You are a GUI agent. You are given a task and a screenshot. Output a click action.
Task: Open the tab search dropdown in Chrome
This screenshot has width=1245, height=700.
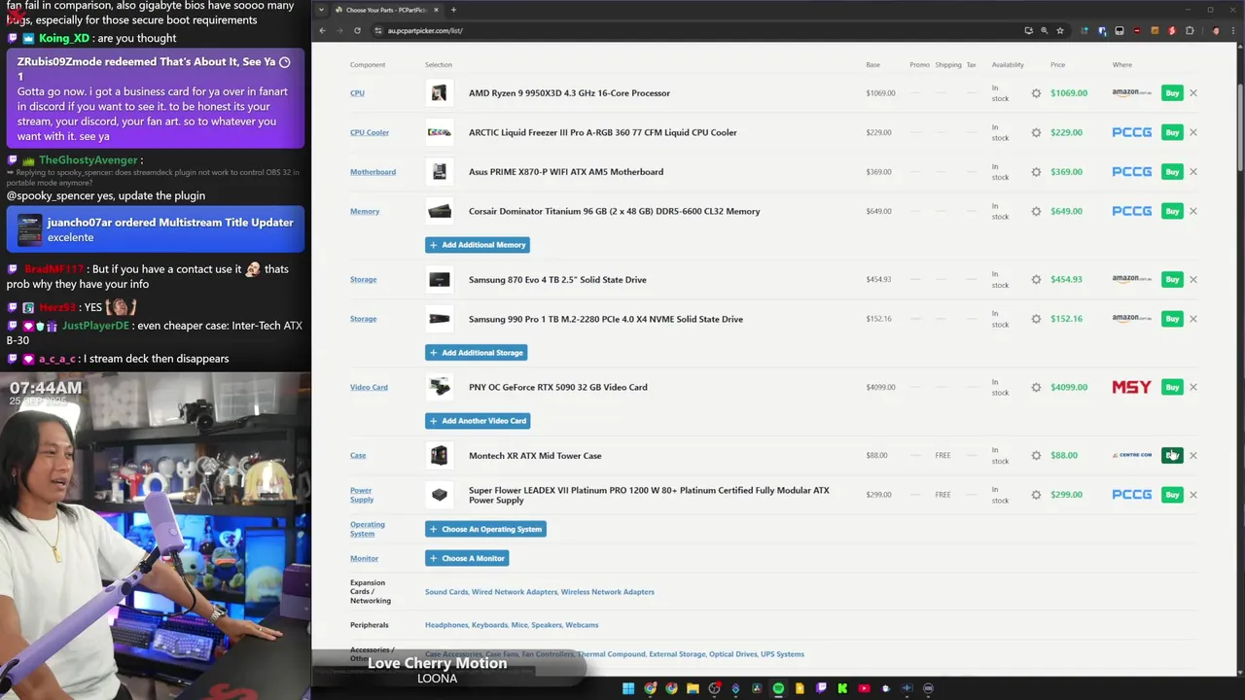(321, 10)
